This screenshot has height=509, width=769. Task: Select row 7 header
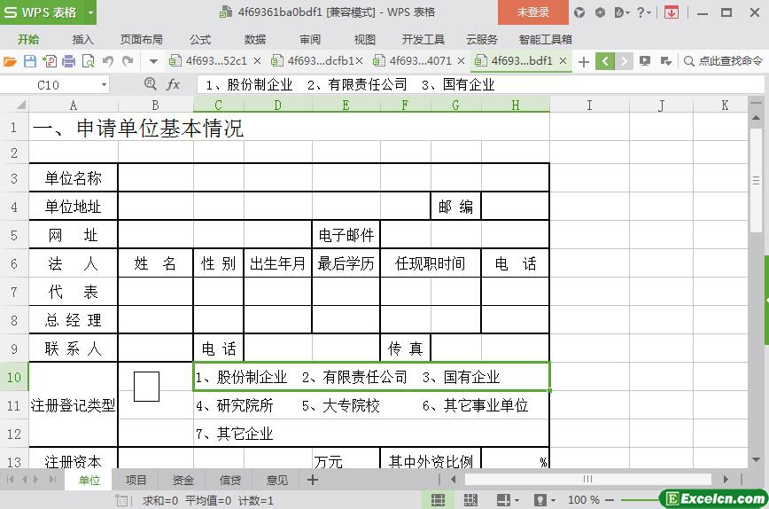click(14, 292)
